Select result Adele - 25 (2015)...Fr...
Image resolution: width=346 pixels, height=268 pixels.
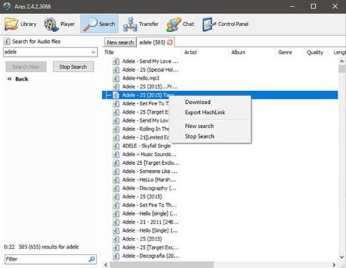pyautogui.click(x=150, y=86)
